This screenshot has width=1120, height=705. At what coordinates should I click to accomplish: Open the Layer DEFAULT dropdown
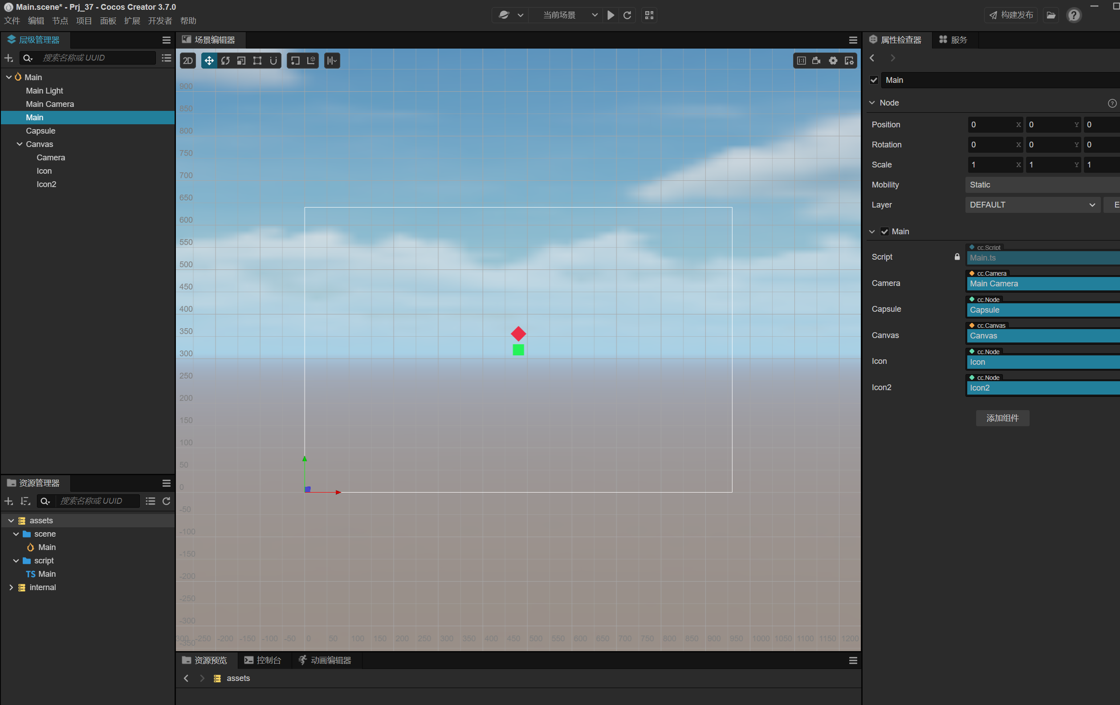[1032, 204]
